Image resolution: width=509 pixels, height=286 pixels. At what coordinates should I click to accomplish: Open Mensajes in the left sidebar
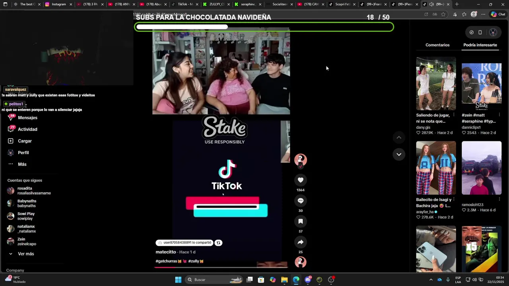(27, 118)
